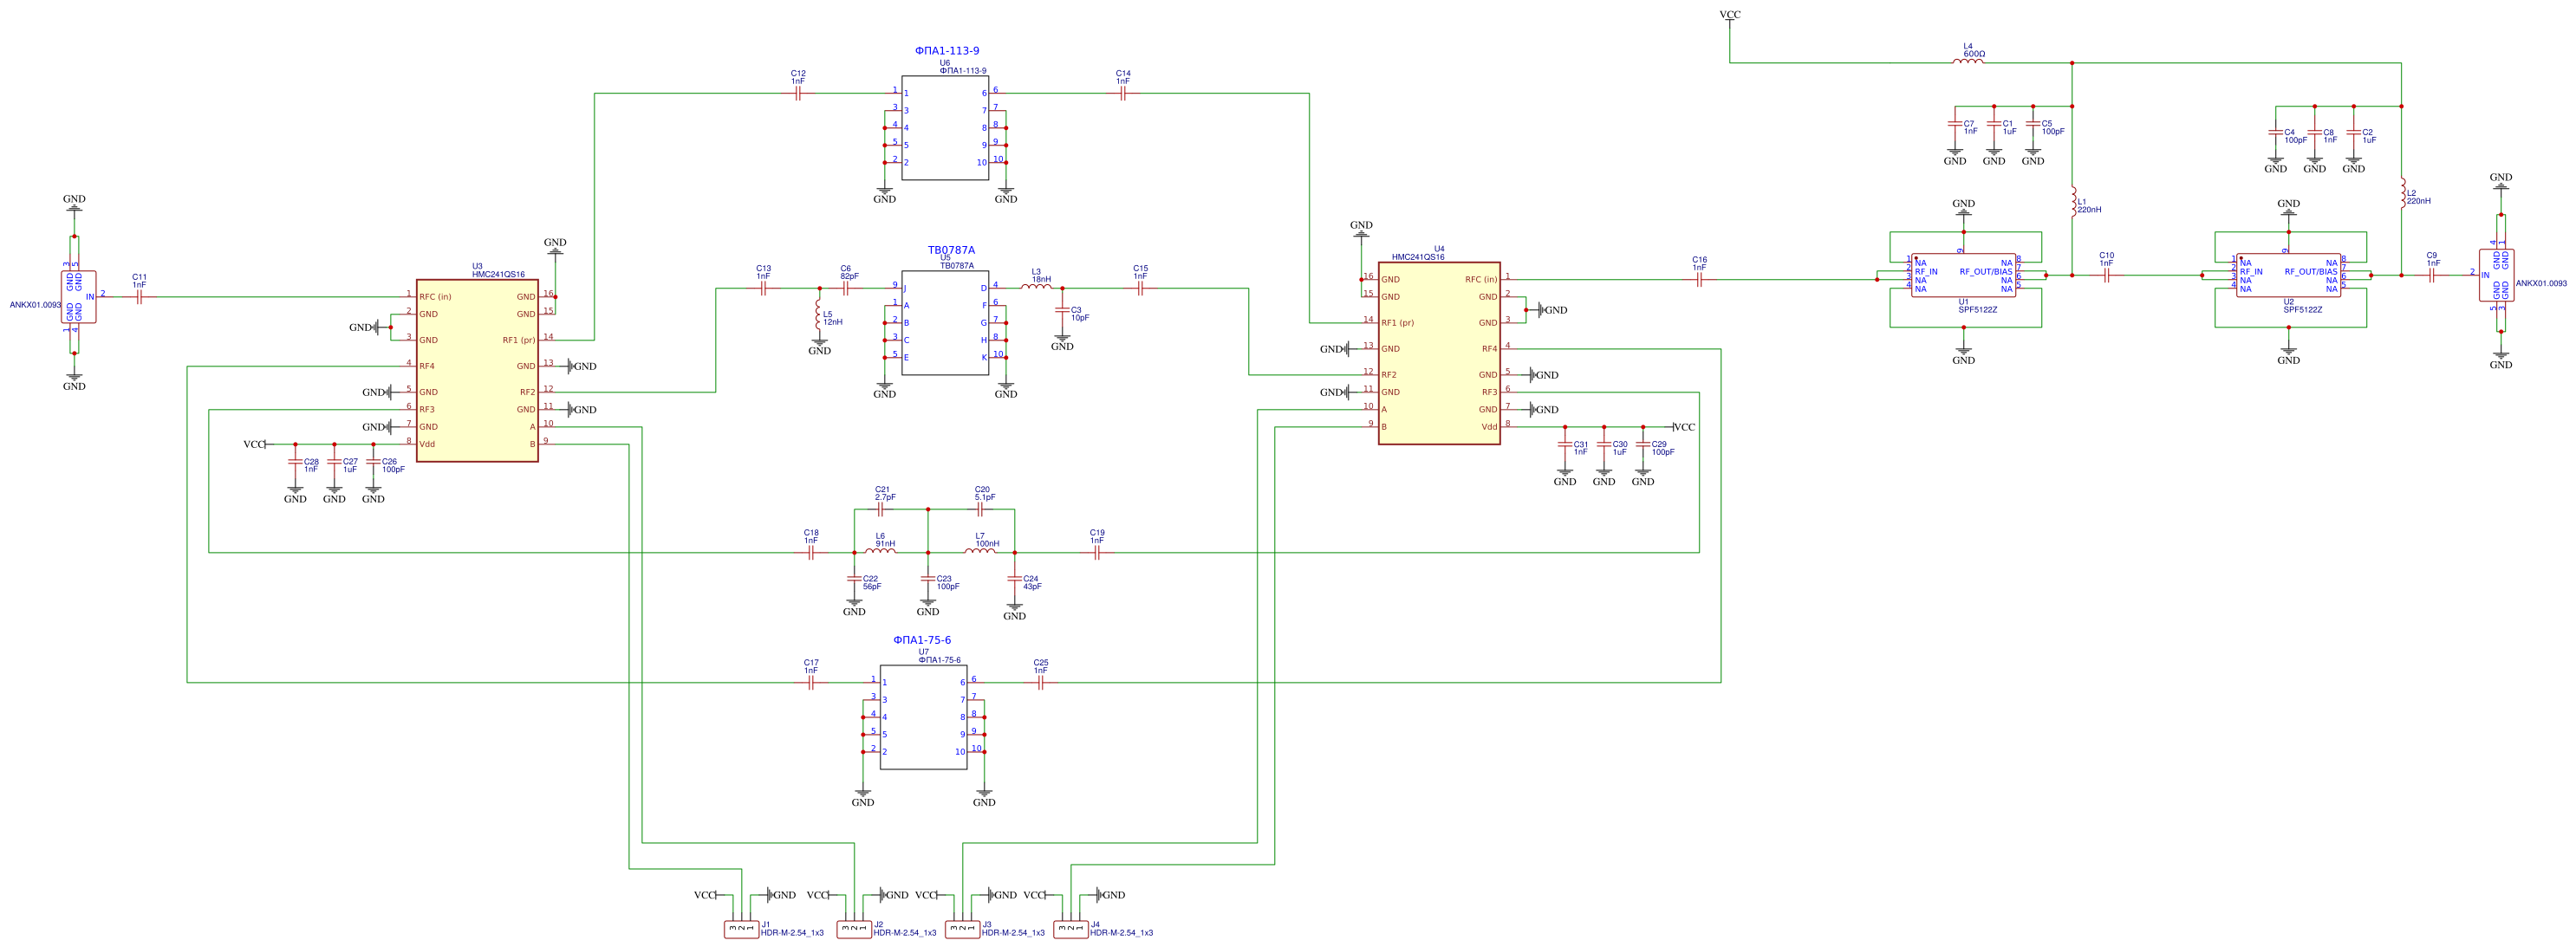
Task: Click the VCC power flag at top
Action: point(1730,15)
